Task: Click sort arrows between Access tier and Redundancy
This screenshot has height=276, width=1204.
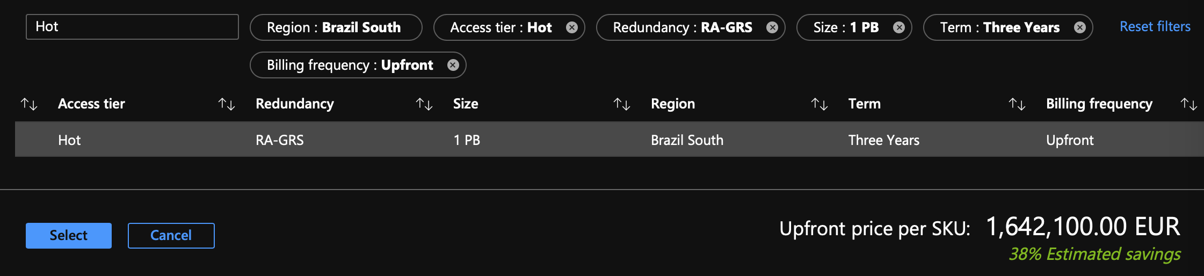Action: [227, 104]
